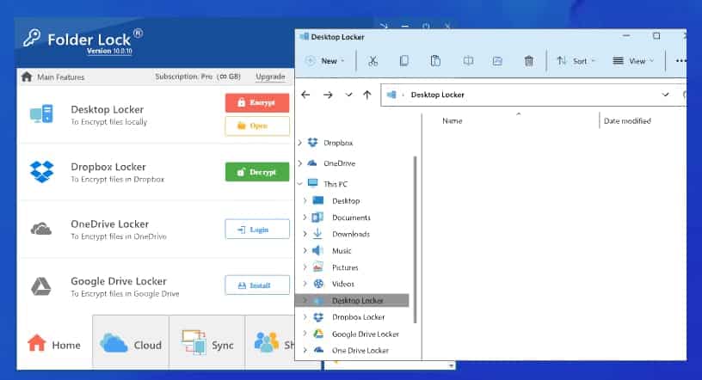This screenshot has height=380, width=702.
Task: Select Downloads in navigation pane
Action: 350,234
